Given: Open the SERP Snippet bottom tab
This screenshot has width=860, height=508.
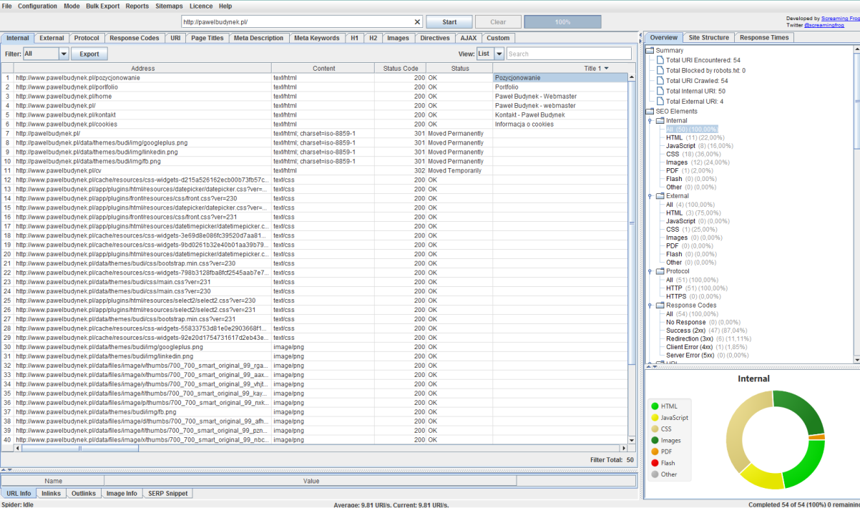Looking at the screenshot, I should click(167, 494).
